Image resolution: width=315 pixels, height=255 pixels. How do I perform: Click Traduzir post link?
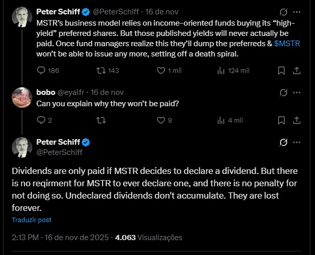click(x=32, y=220)
